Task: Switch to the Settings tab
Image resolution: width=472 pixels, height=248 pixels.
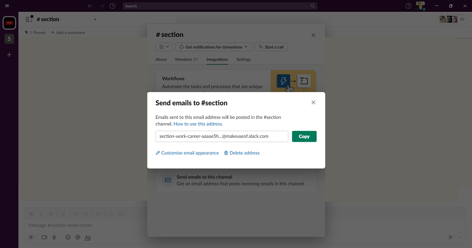Action: (x=243, y=59)
